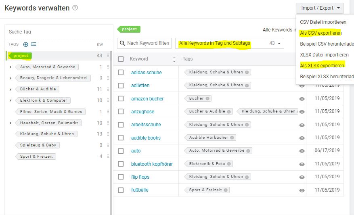
Task: Expand Auto, Motorrad & Gewerbe tag
Action: [10, 67]
